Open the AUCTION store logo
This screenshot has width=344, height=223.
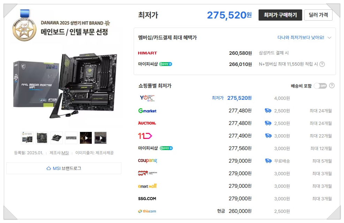(x=147, y=123)
